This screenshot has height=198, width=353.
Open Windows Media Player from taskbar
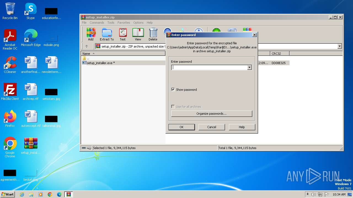click(41, 194)
